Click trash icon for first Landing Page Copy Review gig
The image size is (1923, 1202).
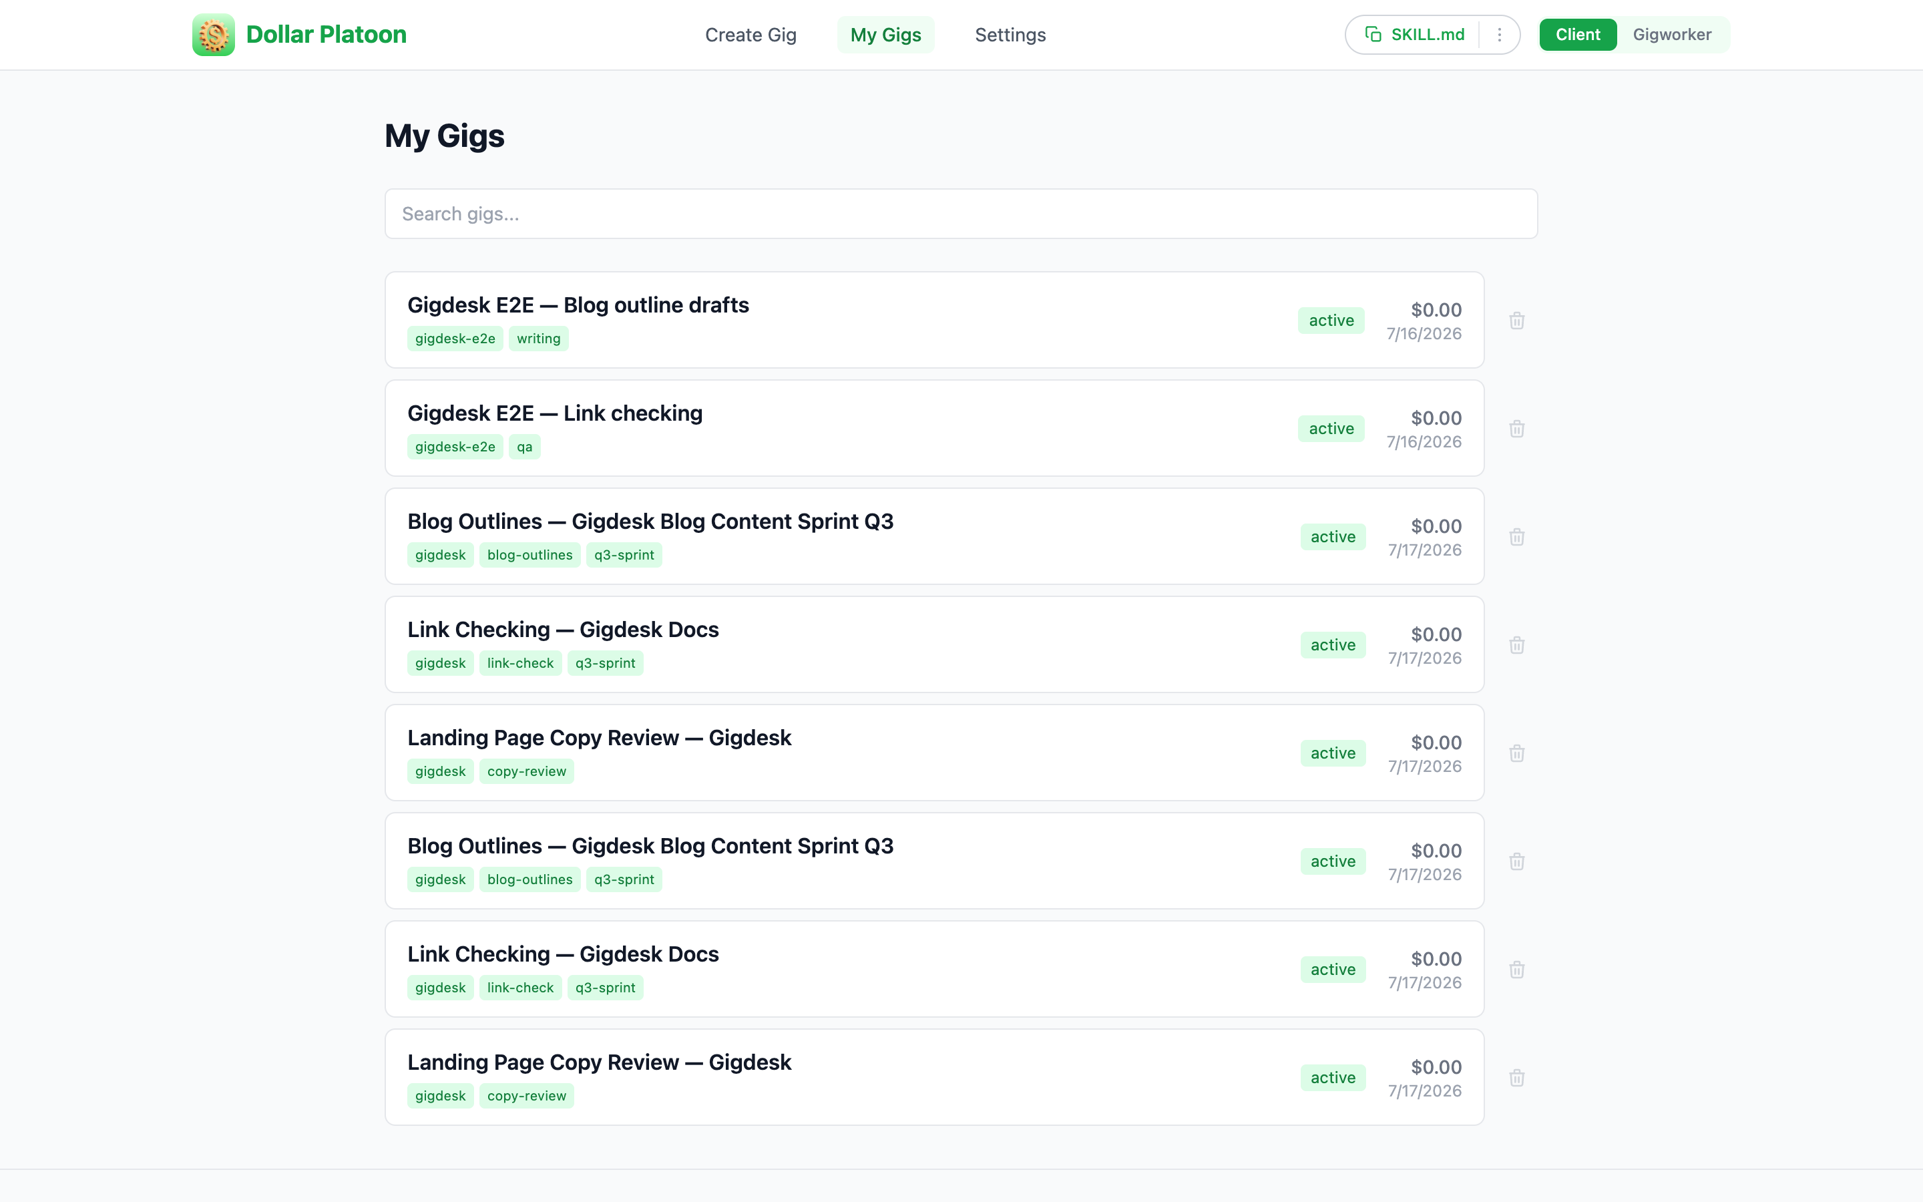coord(1517,753)
